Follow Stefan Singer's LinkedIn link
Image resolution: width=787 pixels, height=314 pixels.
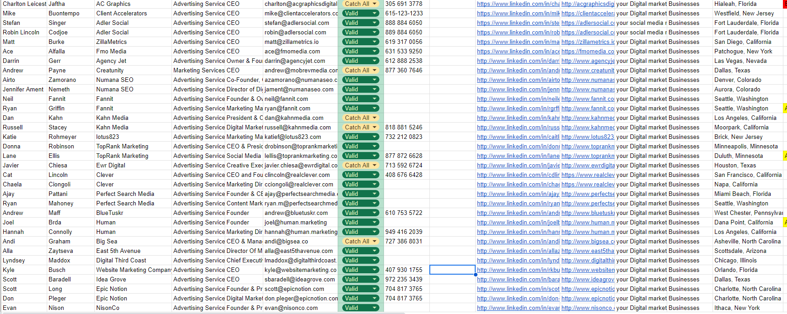518,23
